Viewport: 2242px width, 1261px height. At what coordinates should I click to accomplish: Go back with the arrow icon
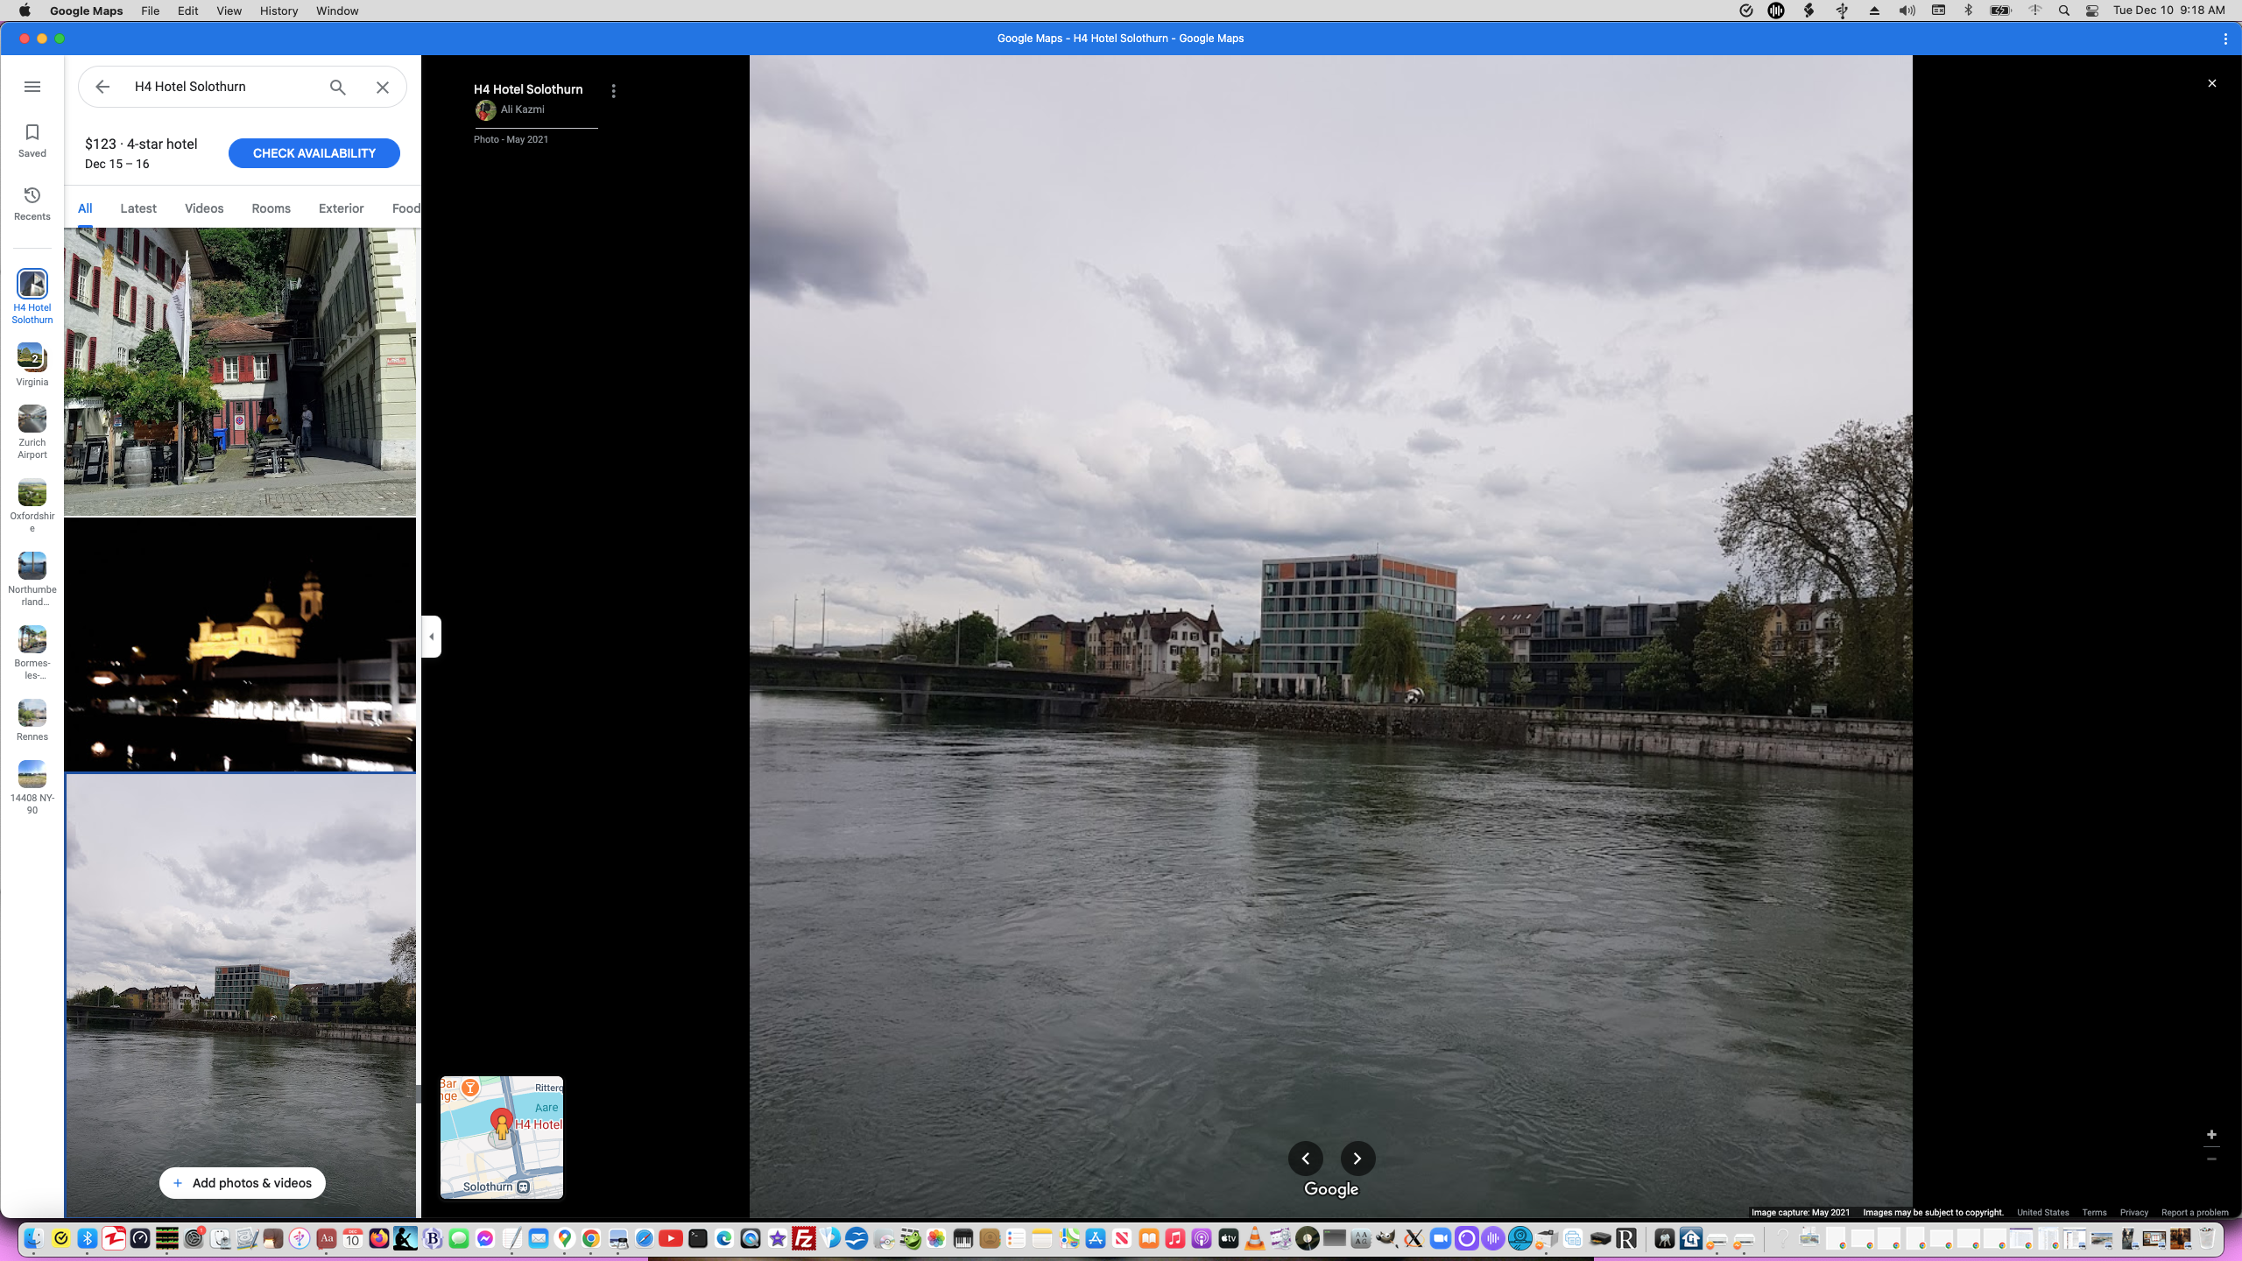(x=102, y=87)
